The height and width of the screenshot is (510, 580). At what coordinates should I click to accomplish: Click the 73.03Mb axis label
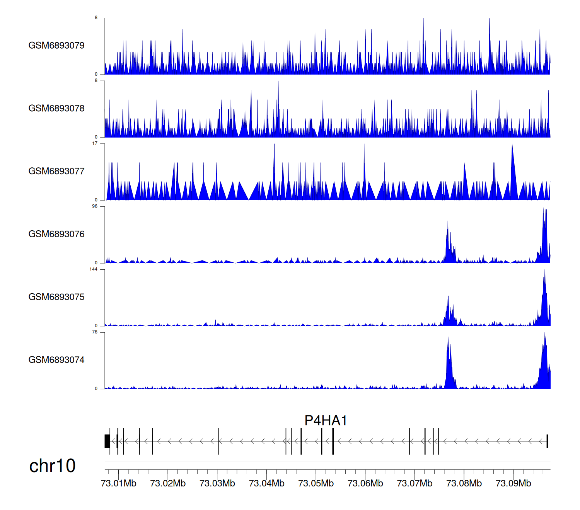click(217, 483)
